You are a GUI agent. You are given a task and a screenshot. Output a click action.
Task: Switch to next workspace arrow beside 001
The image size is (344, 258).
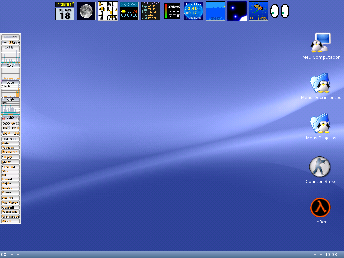[x=18, y=255]
